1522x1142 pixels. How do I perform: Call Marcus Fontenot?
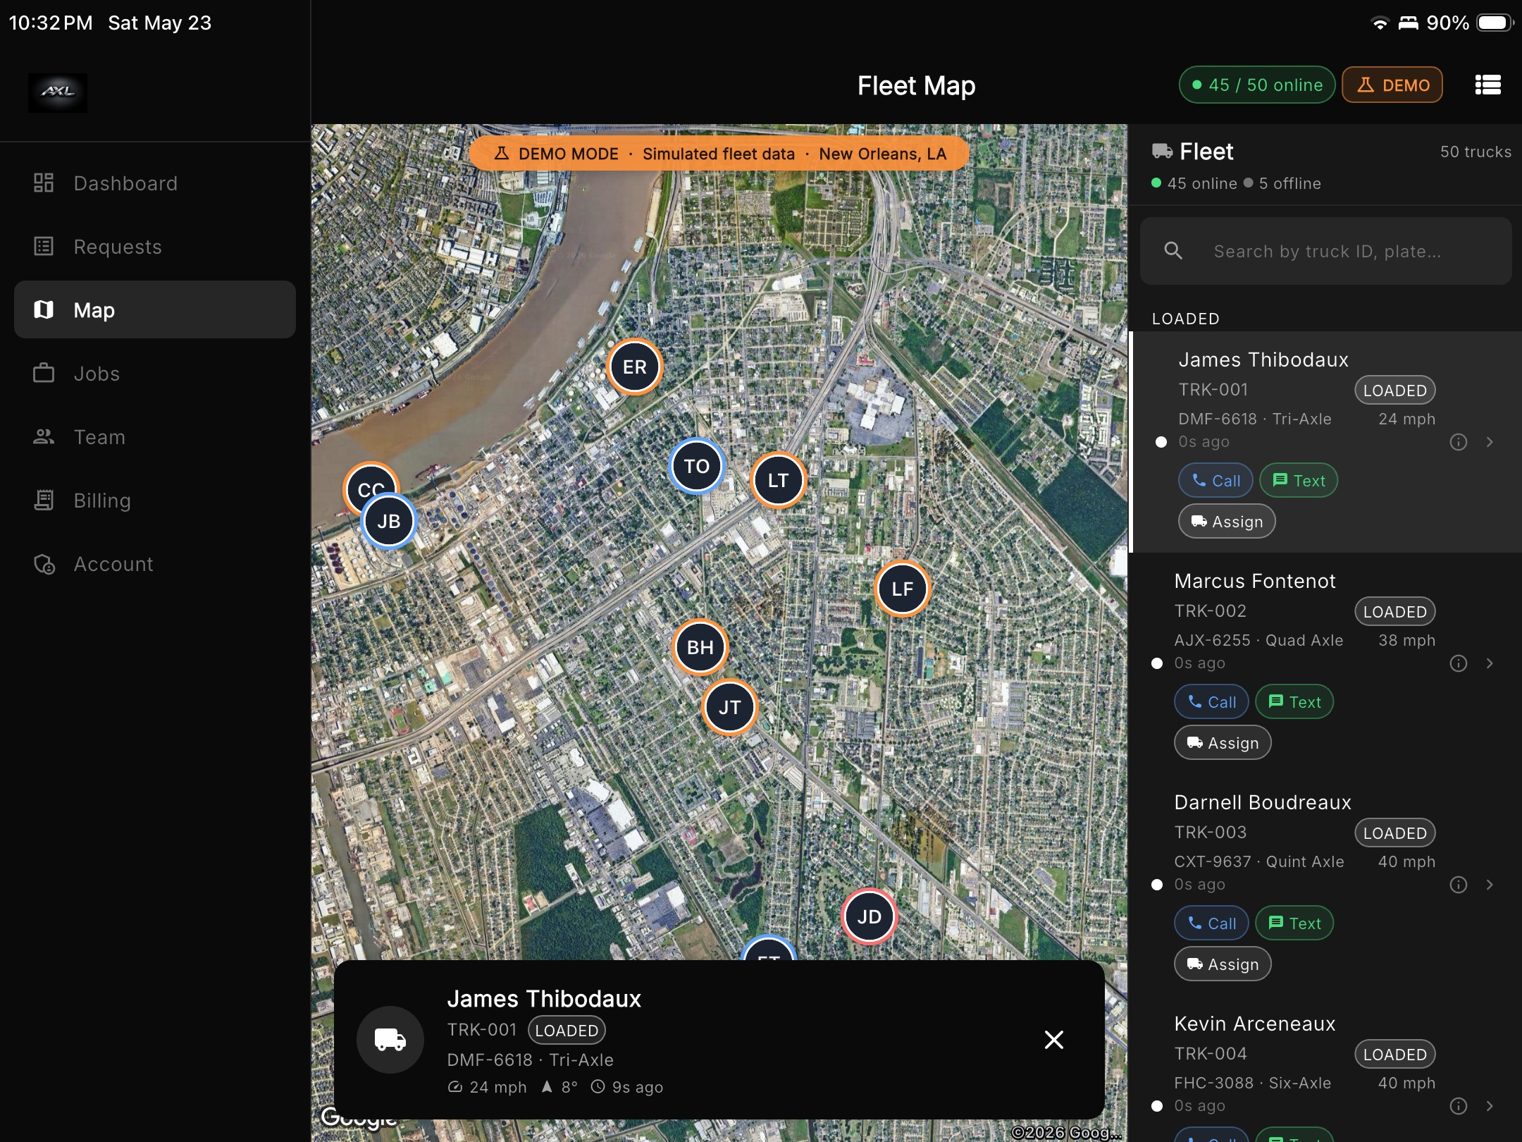click(x=1211, y=702)
